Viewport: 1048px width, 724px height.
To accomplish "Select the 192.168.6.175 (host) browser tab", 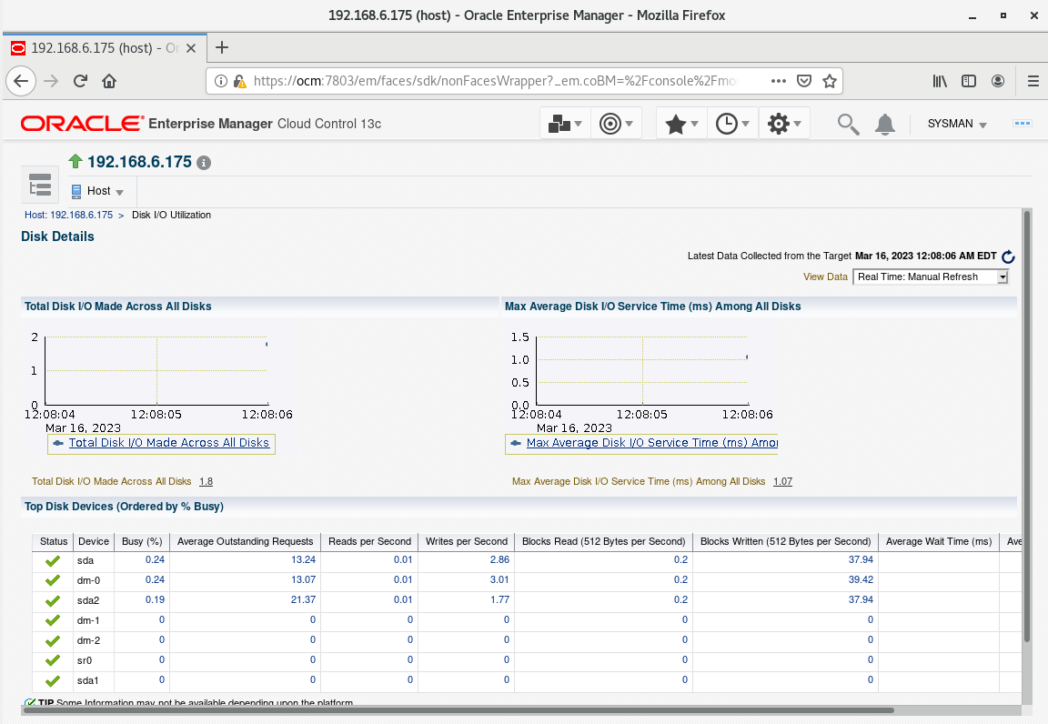I will pyautogui.click(x=105, y=48).
